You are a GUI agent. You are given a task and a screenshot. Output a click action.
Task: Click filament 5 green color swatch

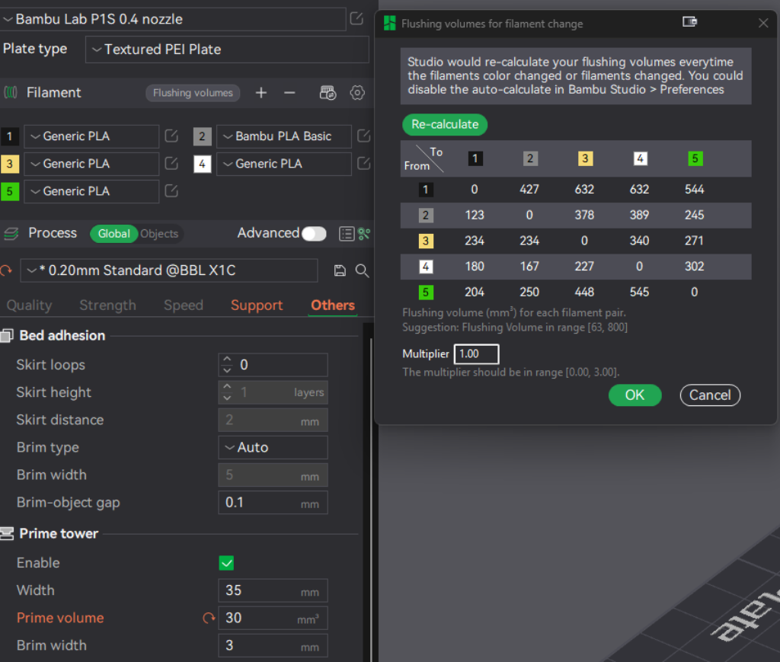9,191
